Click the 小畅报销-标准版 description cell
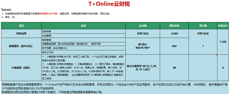 [x=83, y=68]
